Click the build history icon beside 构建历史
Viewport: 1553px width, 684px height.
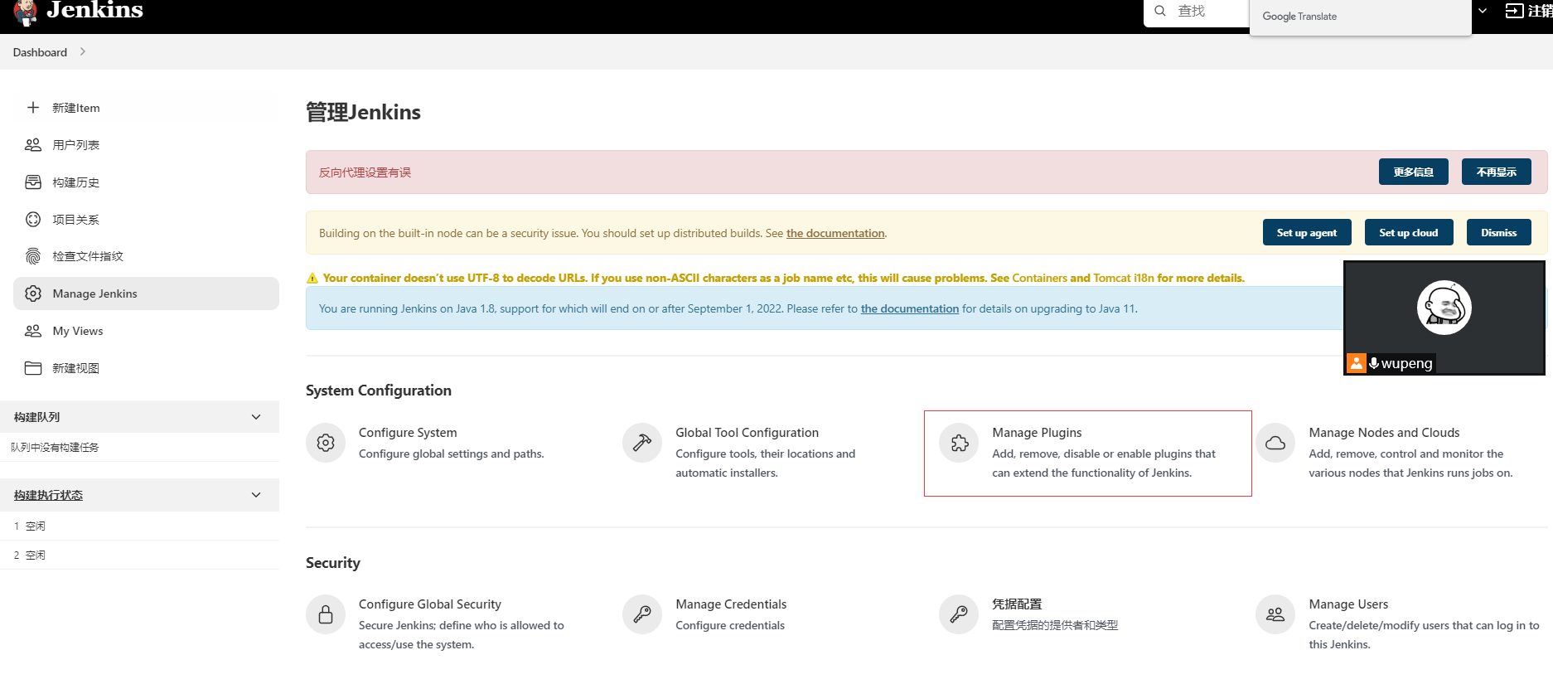(33, 182)
